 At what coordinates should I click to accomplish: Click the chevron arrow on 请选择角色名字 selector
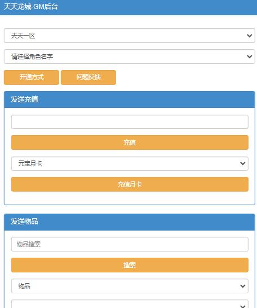coord(249,57)
